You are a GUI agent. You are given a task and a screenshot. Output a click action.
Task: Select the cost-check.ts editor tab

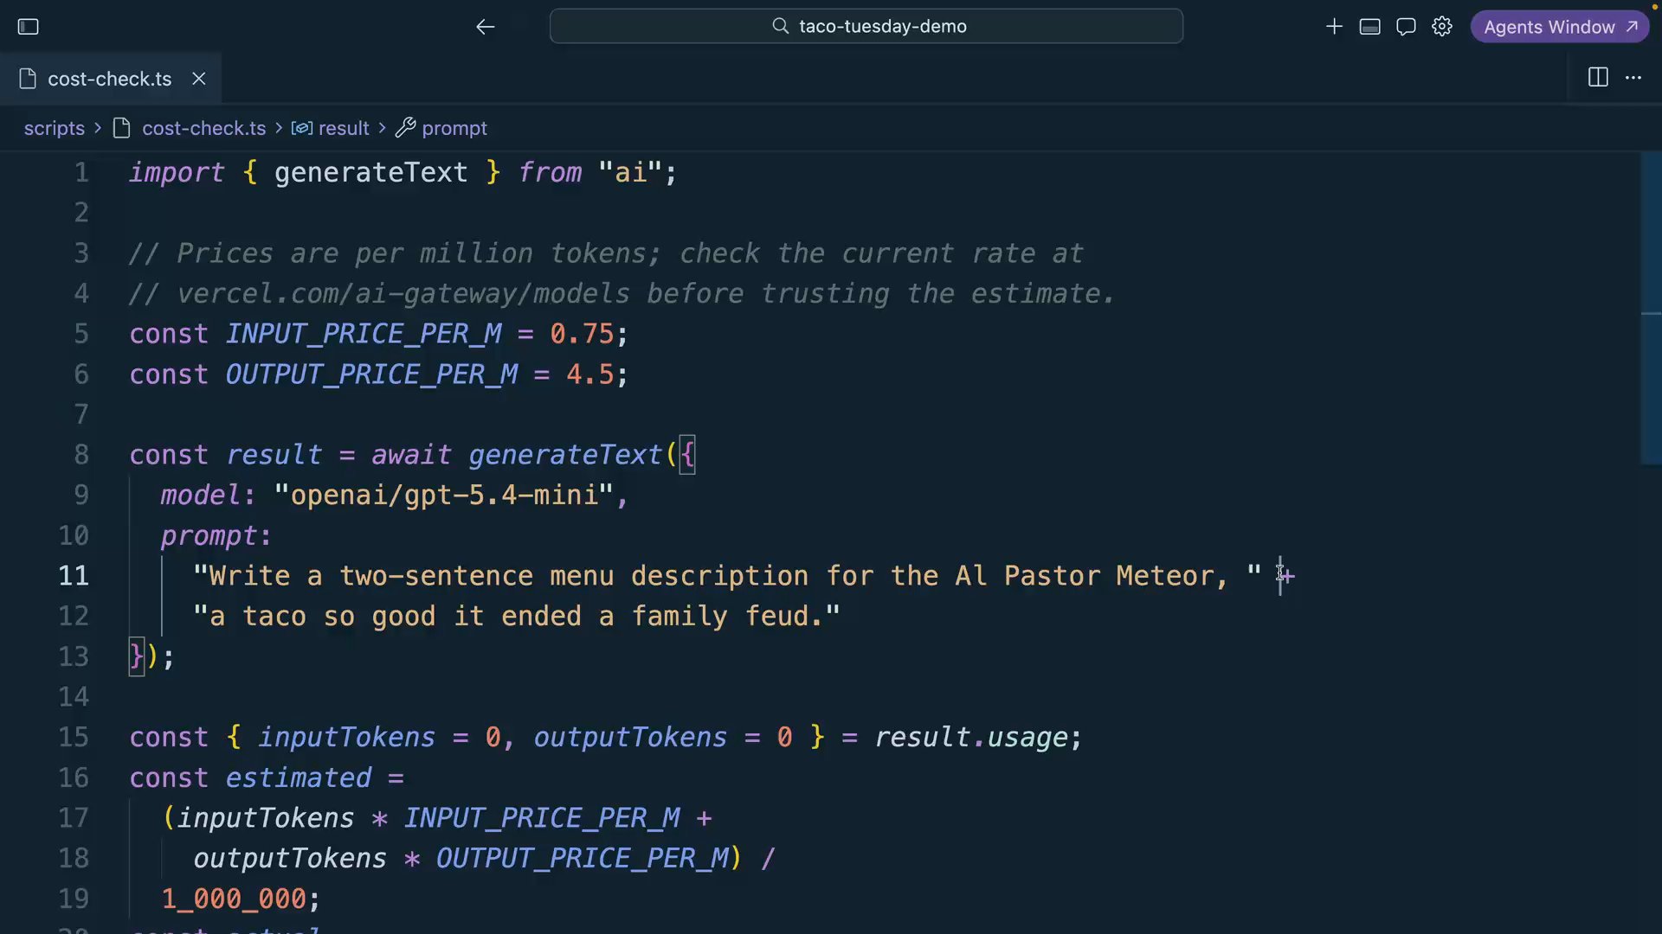click(x=110, y=79)
